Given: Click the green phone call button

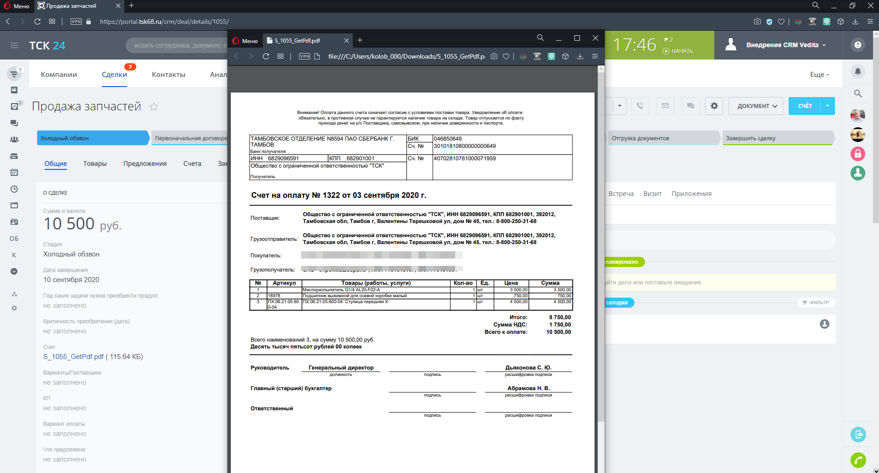Looking at the screenshot, I should click(858, 460).
